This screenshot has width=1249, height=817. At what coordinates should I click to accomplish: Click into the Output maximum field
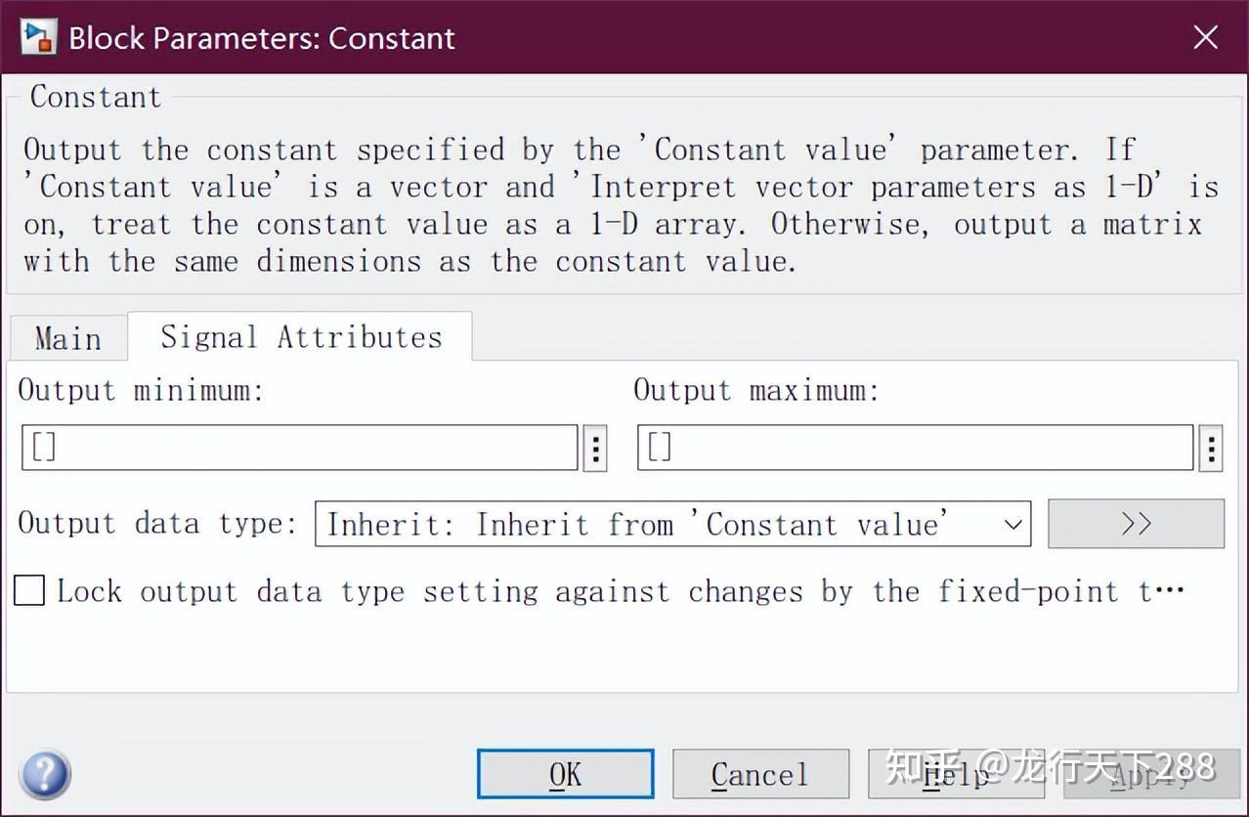point(915,448)
